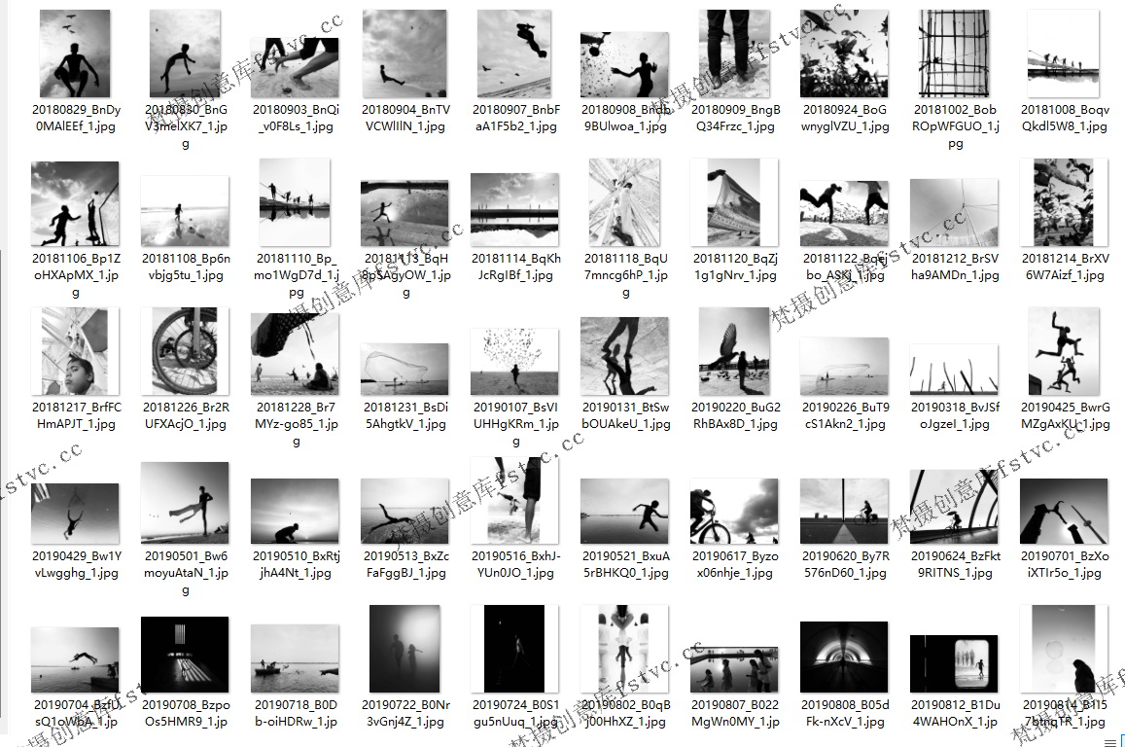Click file name starting 20181113_BqH
Viewport: 1125px width, 747px height.
pos(406,275)
